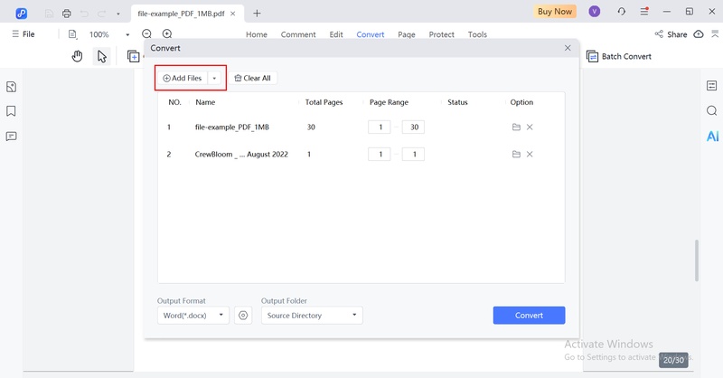Switch to the Home tab

pyautogui.click(x=257, y=34)
